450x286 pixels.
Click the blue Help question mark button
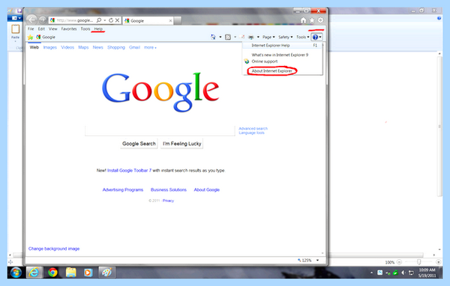tap(316, 37)
